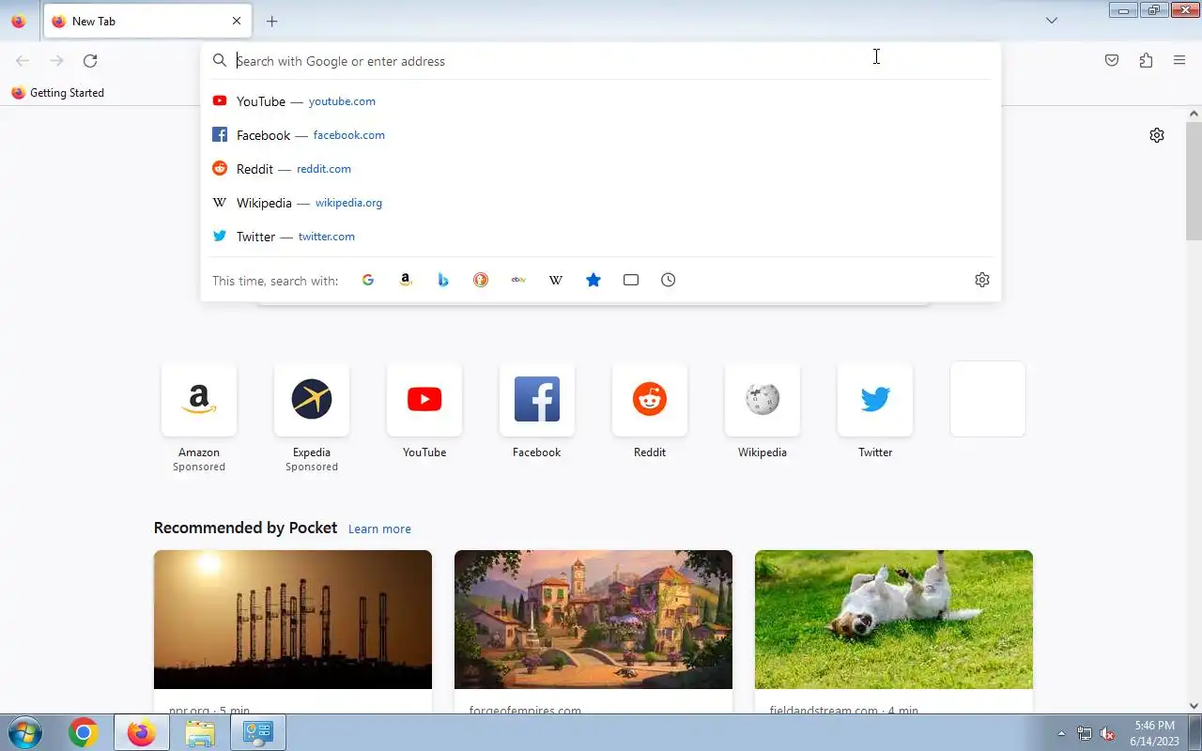Search this time with Bing icon

(x=443, y=280)
